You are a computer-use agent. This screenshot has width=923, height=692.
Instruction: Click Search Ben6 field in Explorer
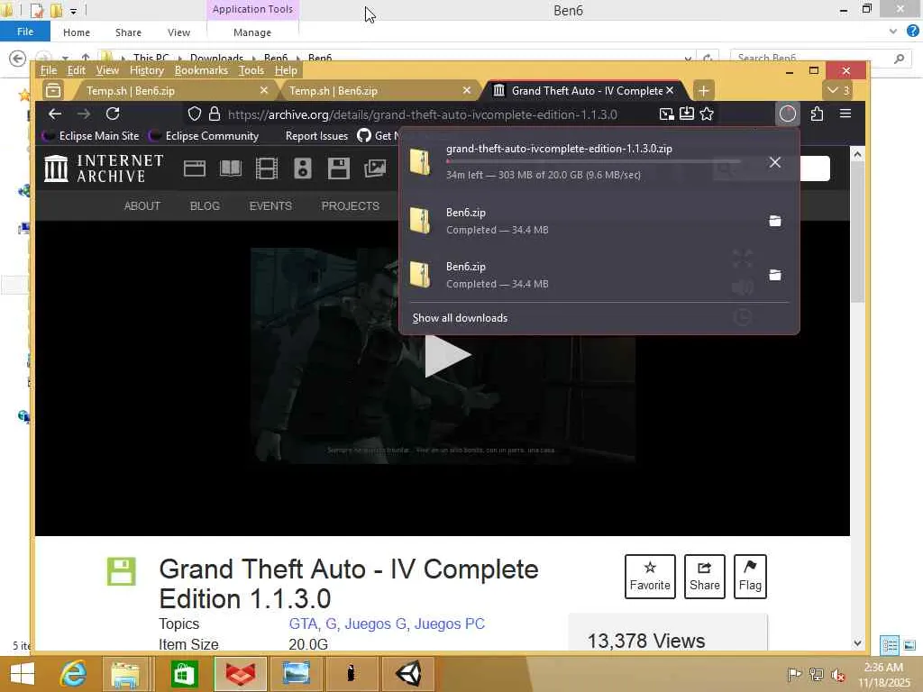820,59
